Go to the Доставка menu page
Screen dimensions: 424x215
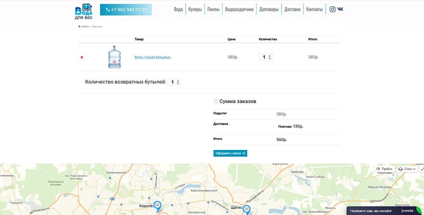pos(292,9)
